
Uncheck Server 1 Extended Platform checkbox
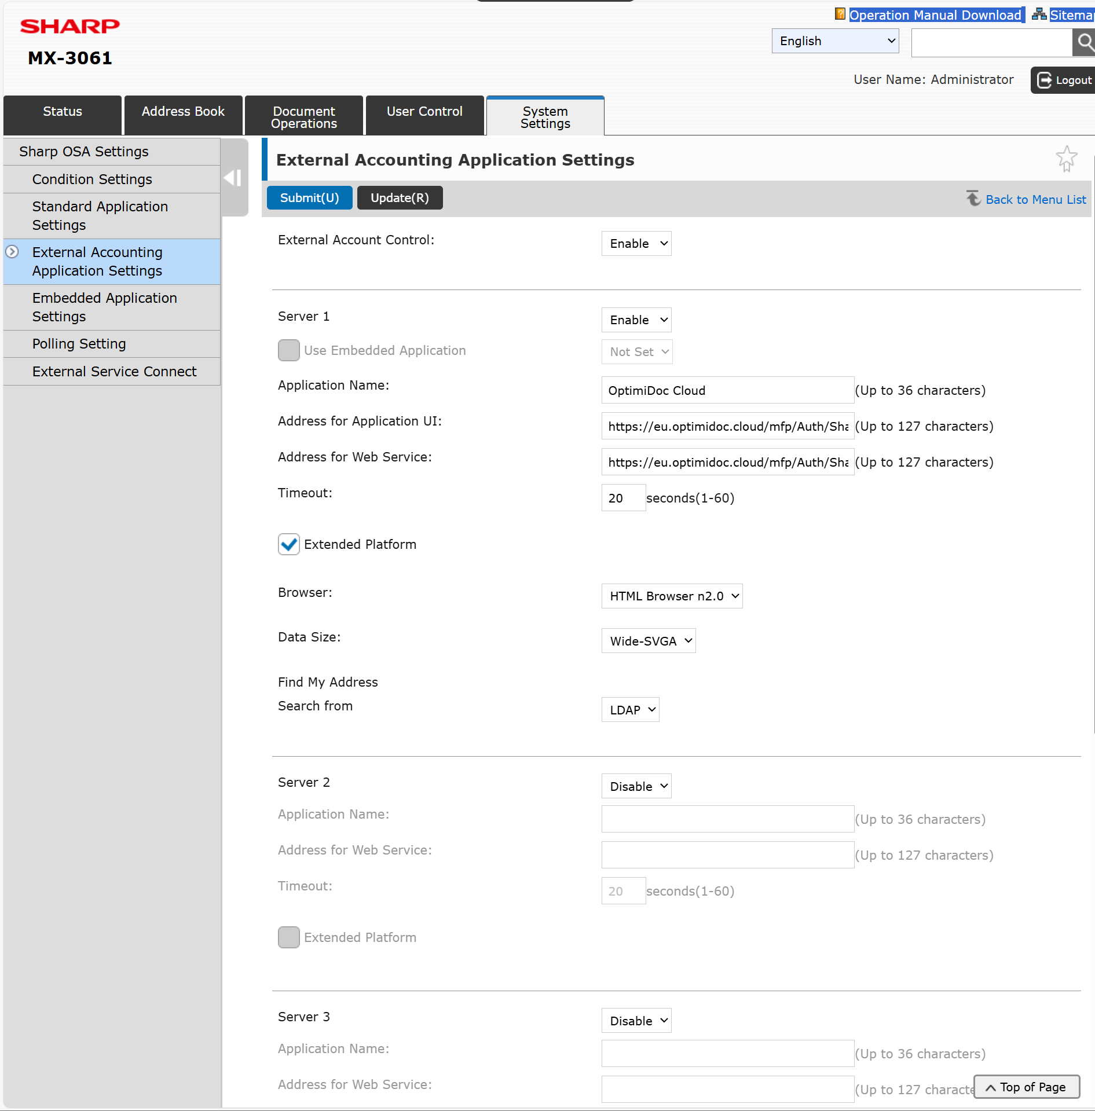pyautogui.click(x=288, y=544)
